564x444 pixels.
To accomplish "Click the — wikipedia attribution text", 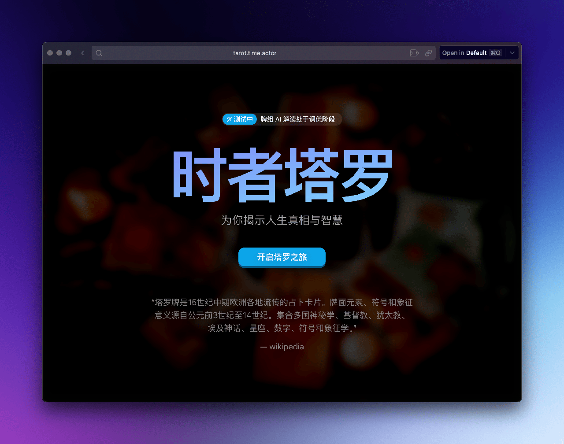I will point(282,347).
